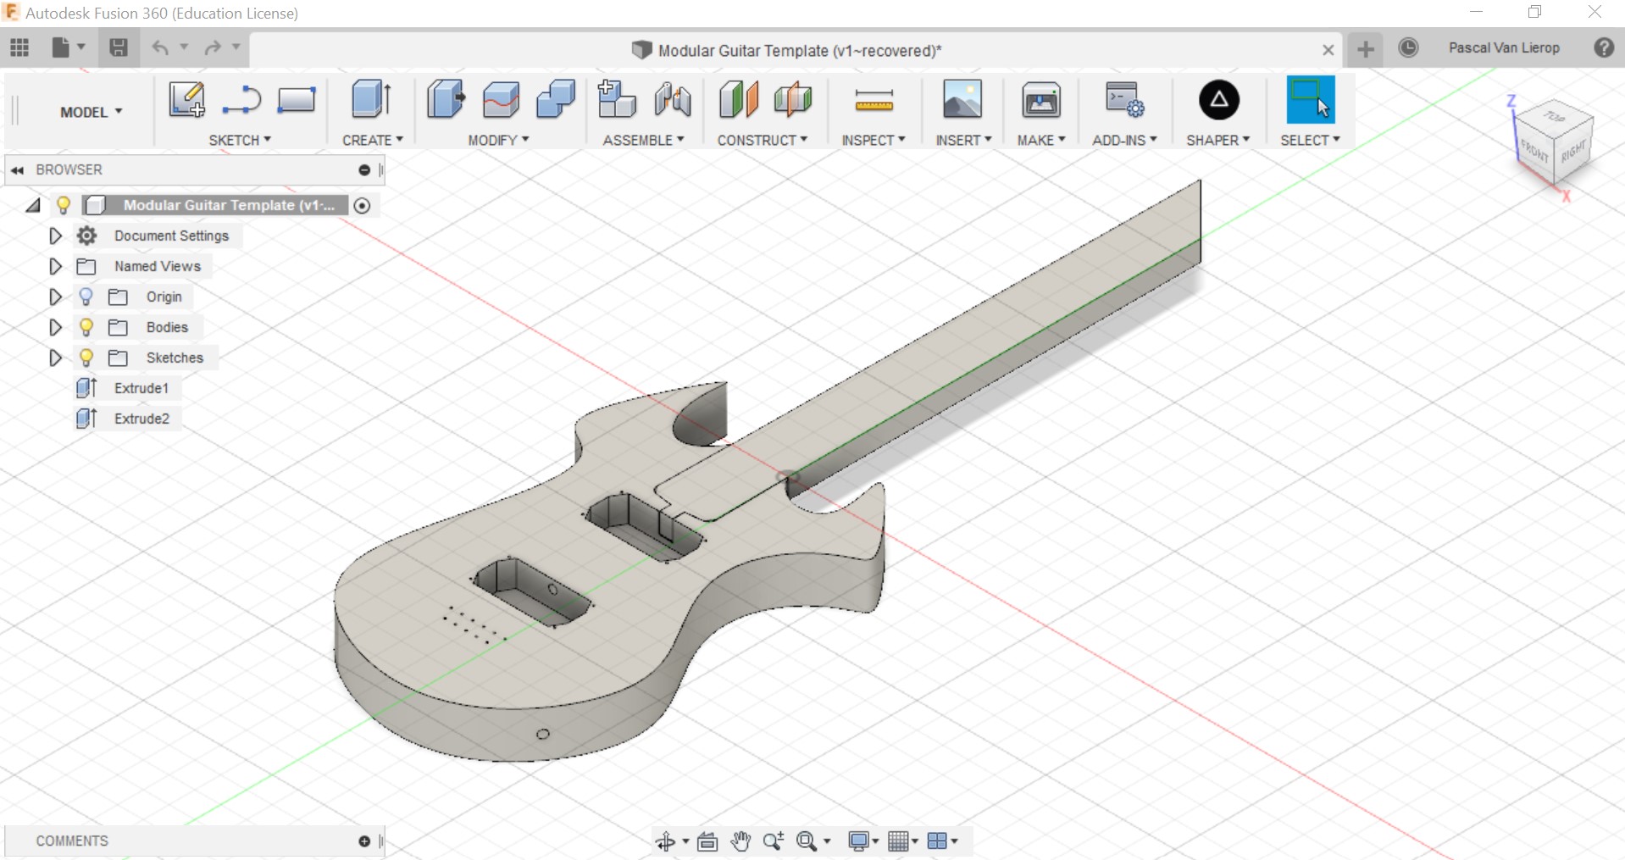Select the Midplane construct tool
The height and width of the screenshot is (860, 1625).
pyautogui.click(x=793, y=100)
